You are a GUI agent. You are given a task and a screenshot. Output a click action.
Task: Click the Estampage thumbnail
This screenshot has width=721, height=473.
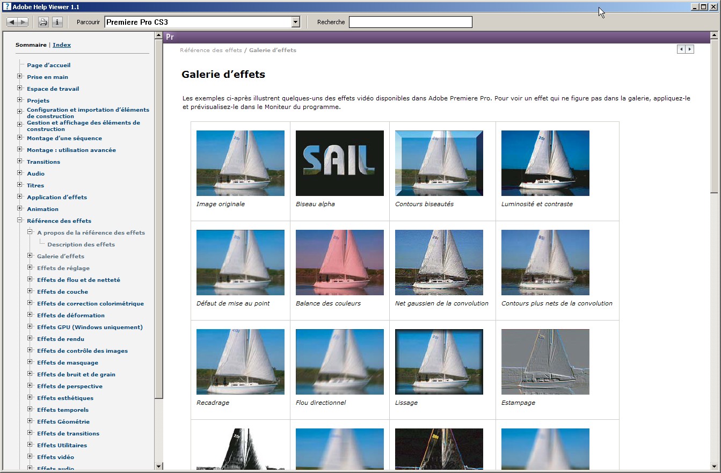pyautogui.click(x=545, y=362)
